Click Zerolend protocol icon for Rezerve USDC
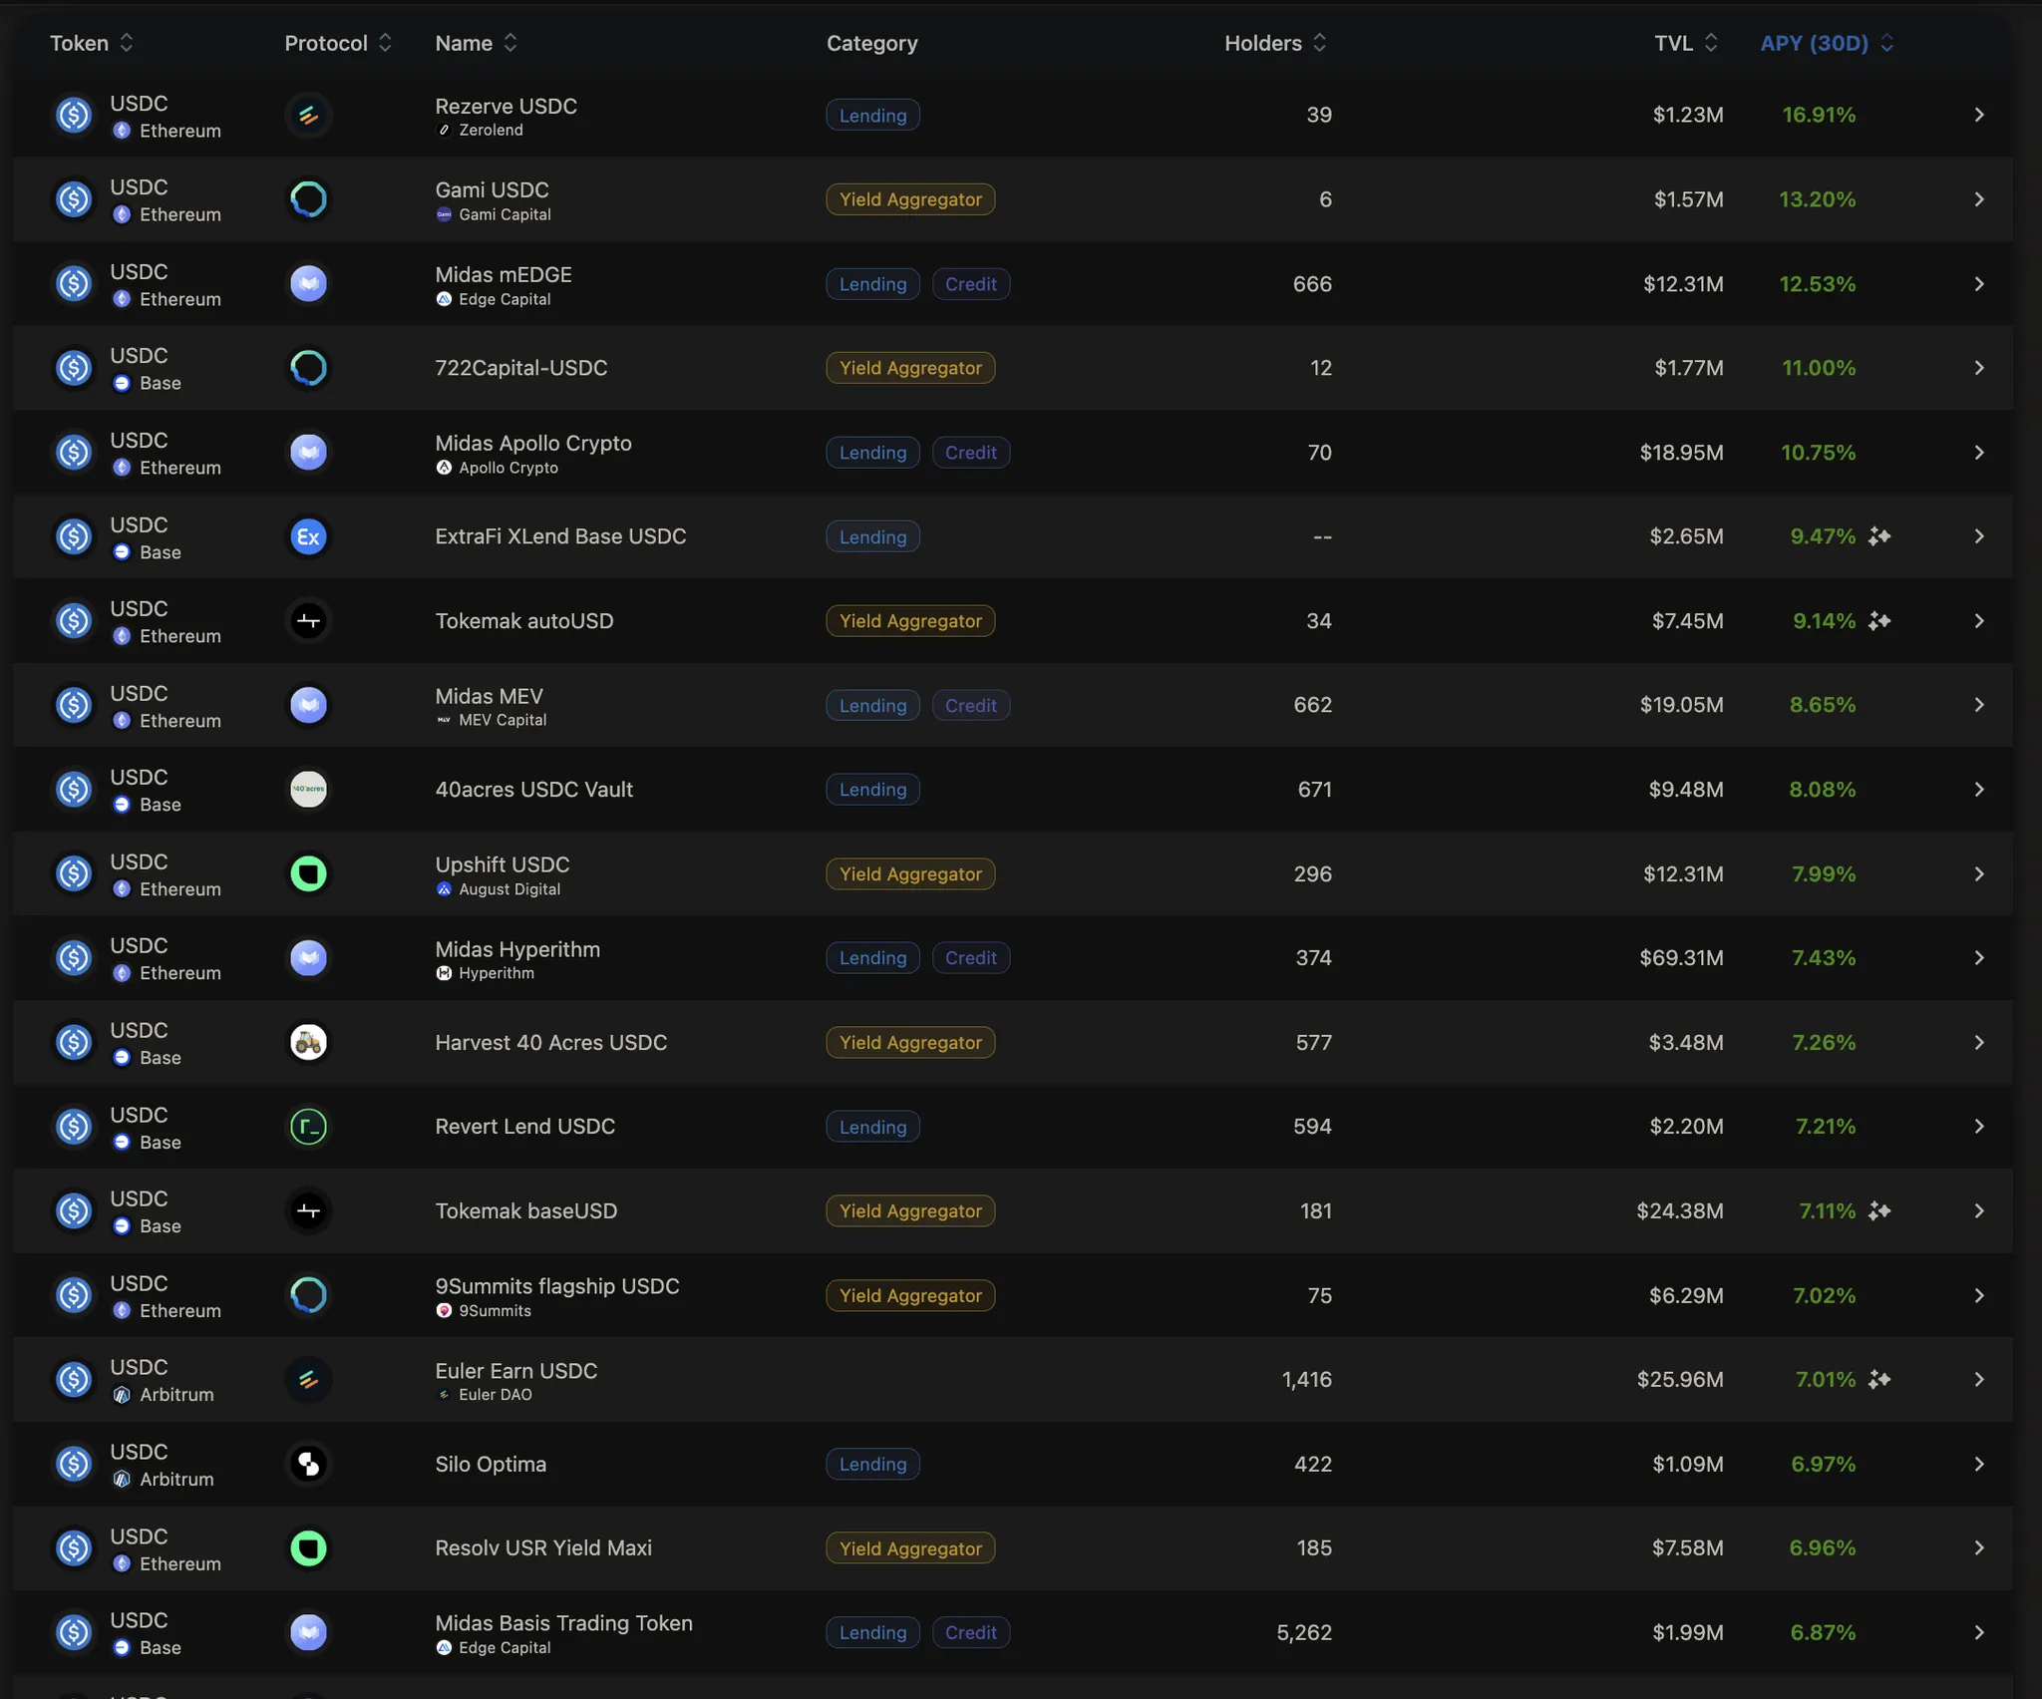The width and height of the screenshot is (2042, 1699). click(x=308, y=116)
